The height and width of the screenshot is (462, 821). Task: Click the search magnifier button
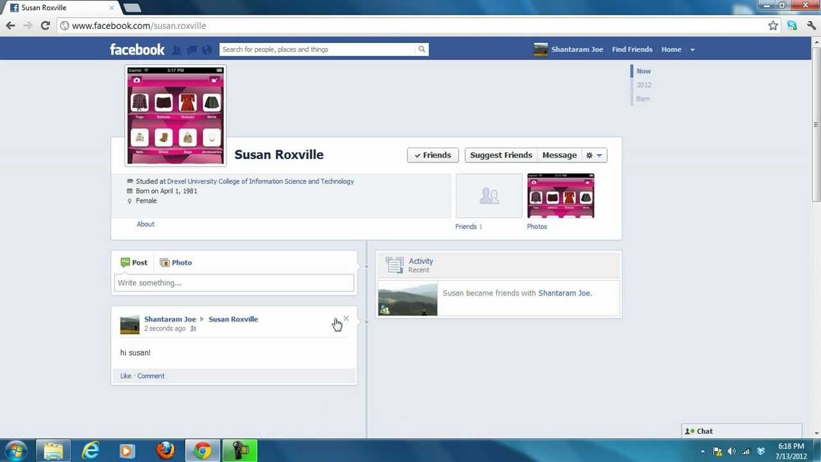point(421,49)
